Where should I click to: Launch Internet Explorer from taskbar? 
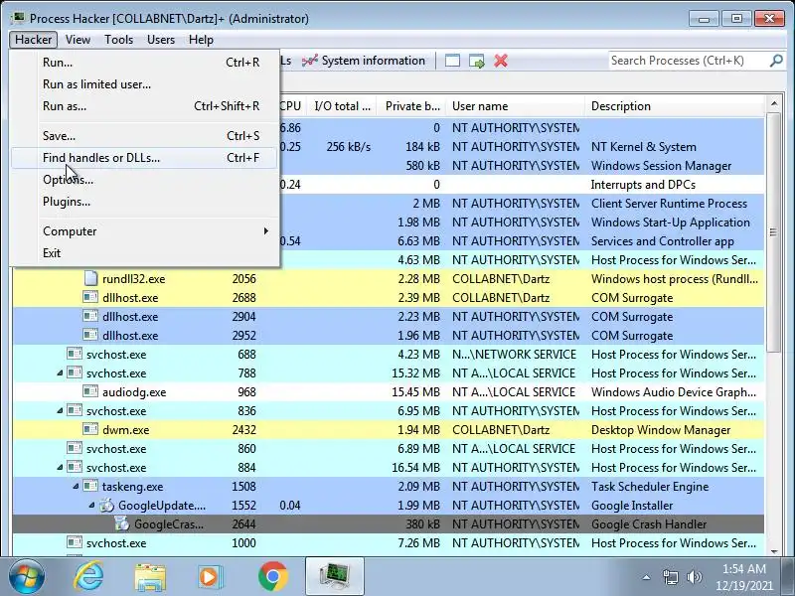click(x=88, y=577)
